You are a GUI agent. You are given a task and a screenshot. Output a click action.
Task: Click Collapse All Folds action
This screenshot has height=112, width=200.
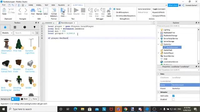coord(159,16)
